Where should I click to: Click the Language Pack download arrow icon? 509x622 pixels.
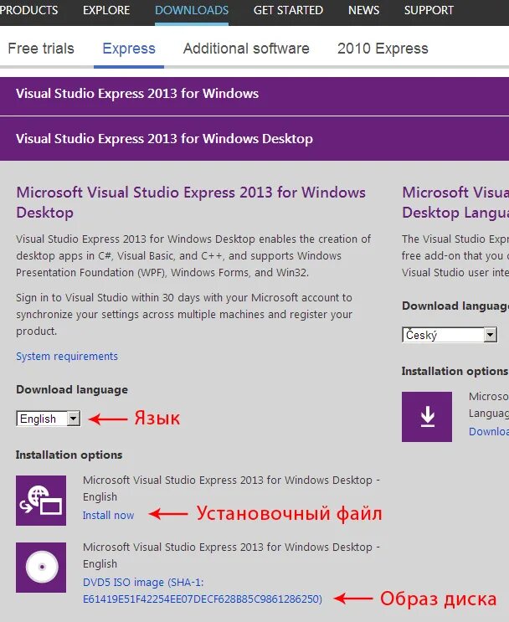[x=427, y=417]
